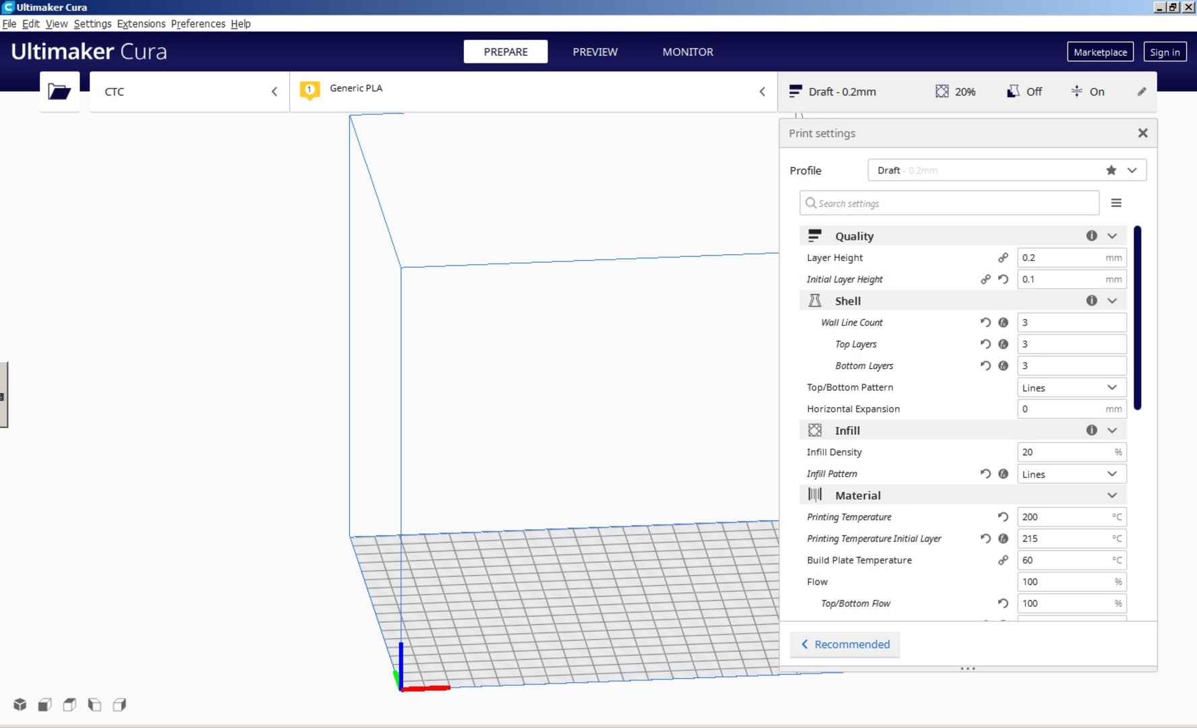Open the Help menu

tap(241, 24)
